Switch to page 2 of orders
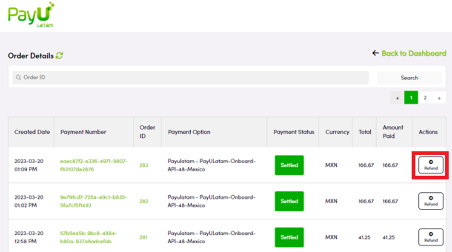452x252 pixels. (x=425, y=98)
